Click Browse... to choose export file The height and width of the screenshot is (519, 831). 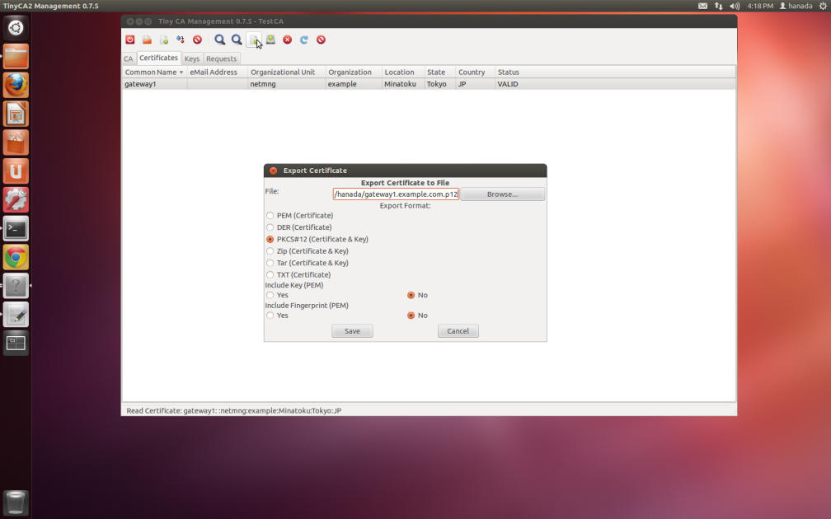[502, 194]
